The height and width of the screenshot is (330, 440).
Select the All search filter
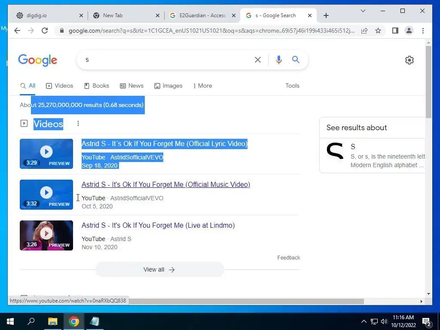coord(27,86)
